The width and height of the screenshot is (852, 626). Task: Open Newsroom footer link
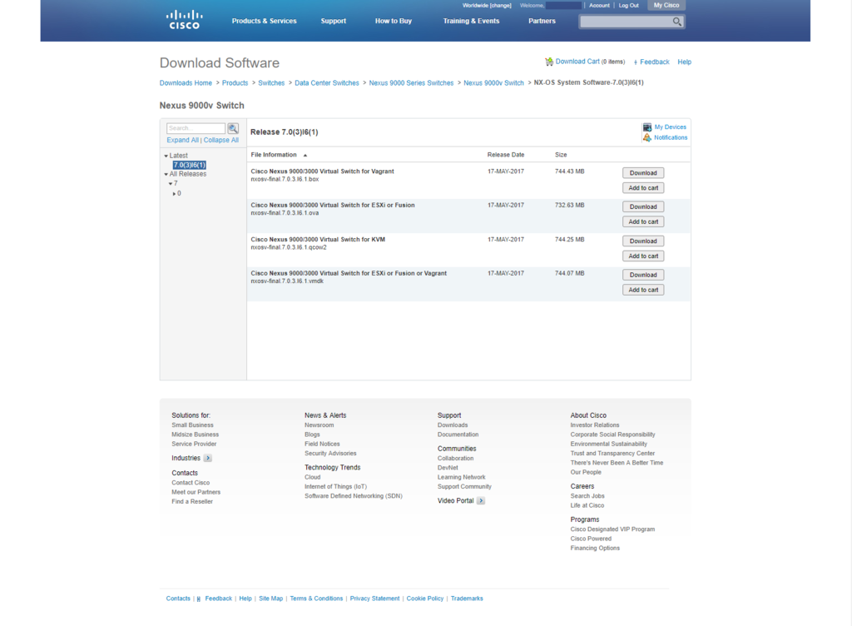click(319, 425)
